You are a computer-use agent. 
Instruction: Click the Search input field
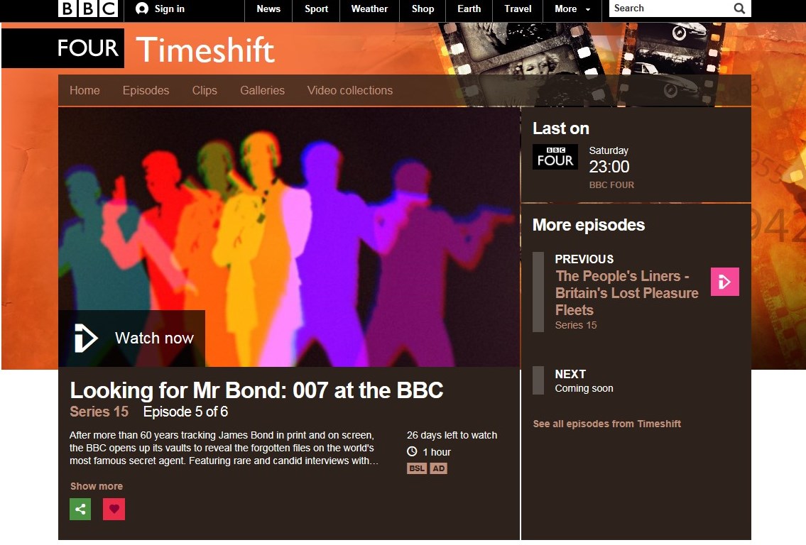coord(671,9)
